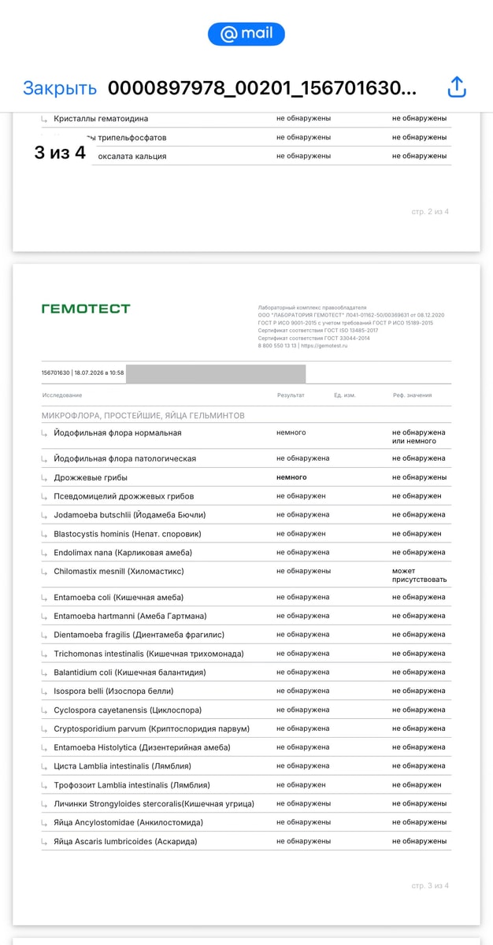Tap the share icon in the header
This screenshot has height=945, width=493.
click(457, 87)
